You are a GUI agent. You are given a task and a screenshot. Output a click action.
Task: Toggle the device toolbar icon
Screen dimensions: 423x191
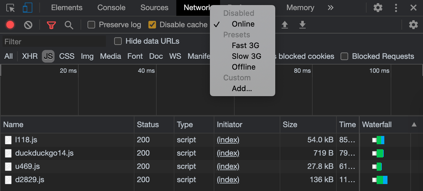point(28,8)
